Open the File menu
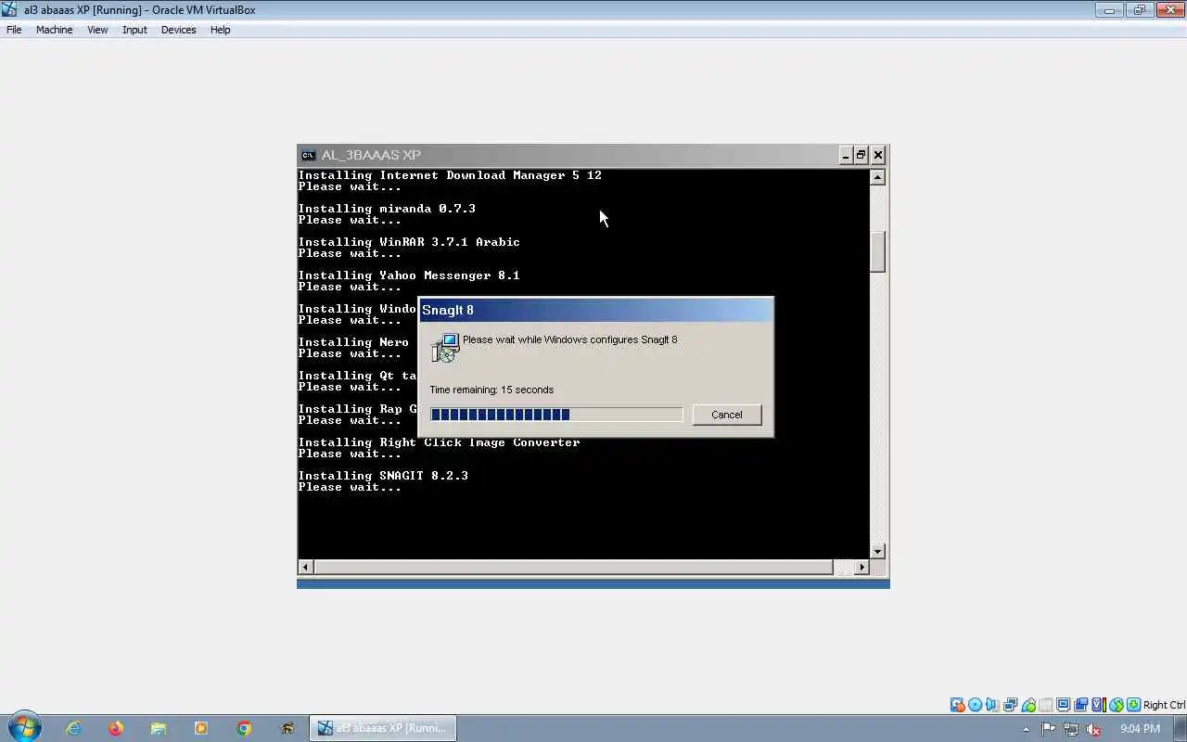Image resolution: width=1187 pixels, height=742 pixels. click(x=14, y=30)
